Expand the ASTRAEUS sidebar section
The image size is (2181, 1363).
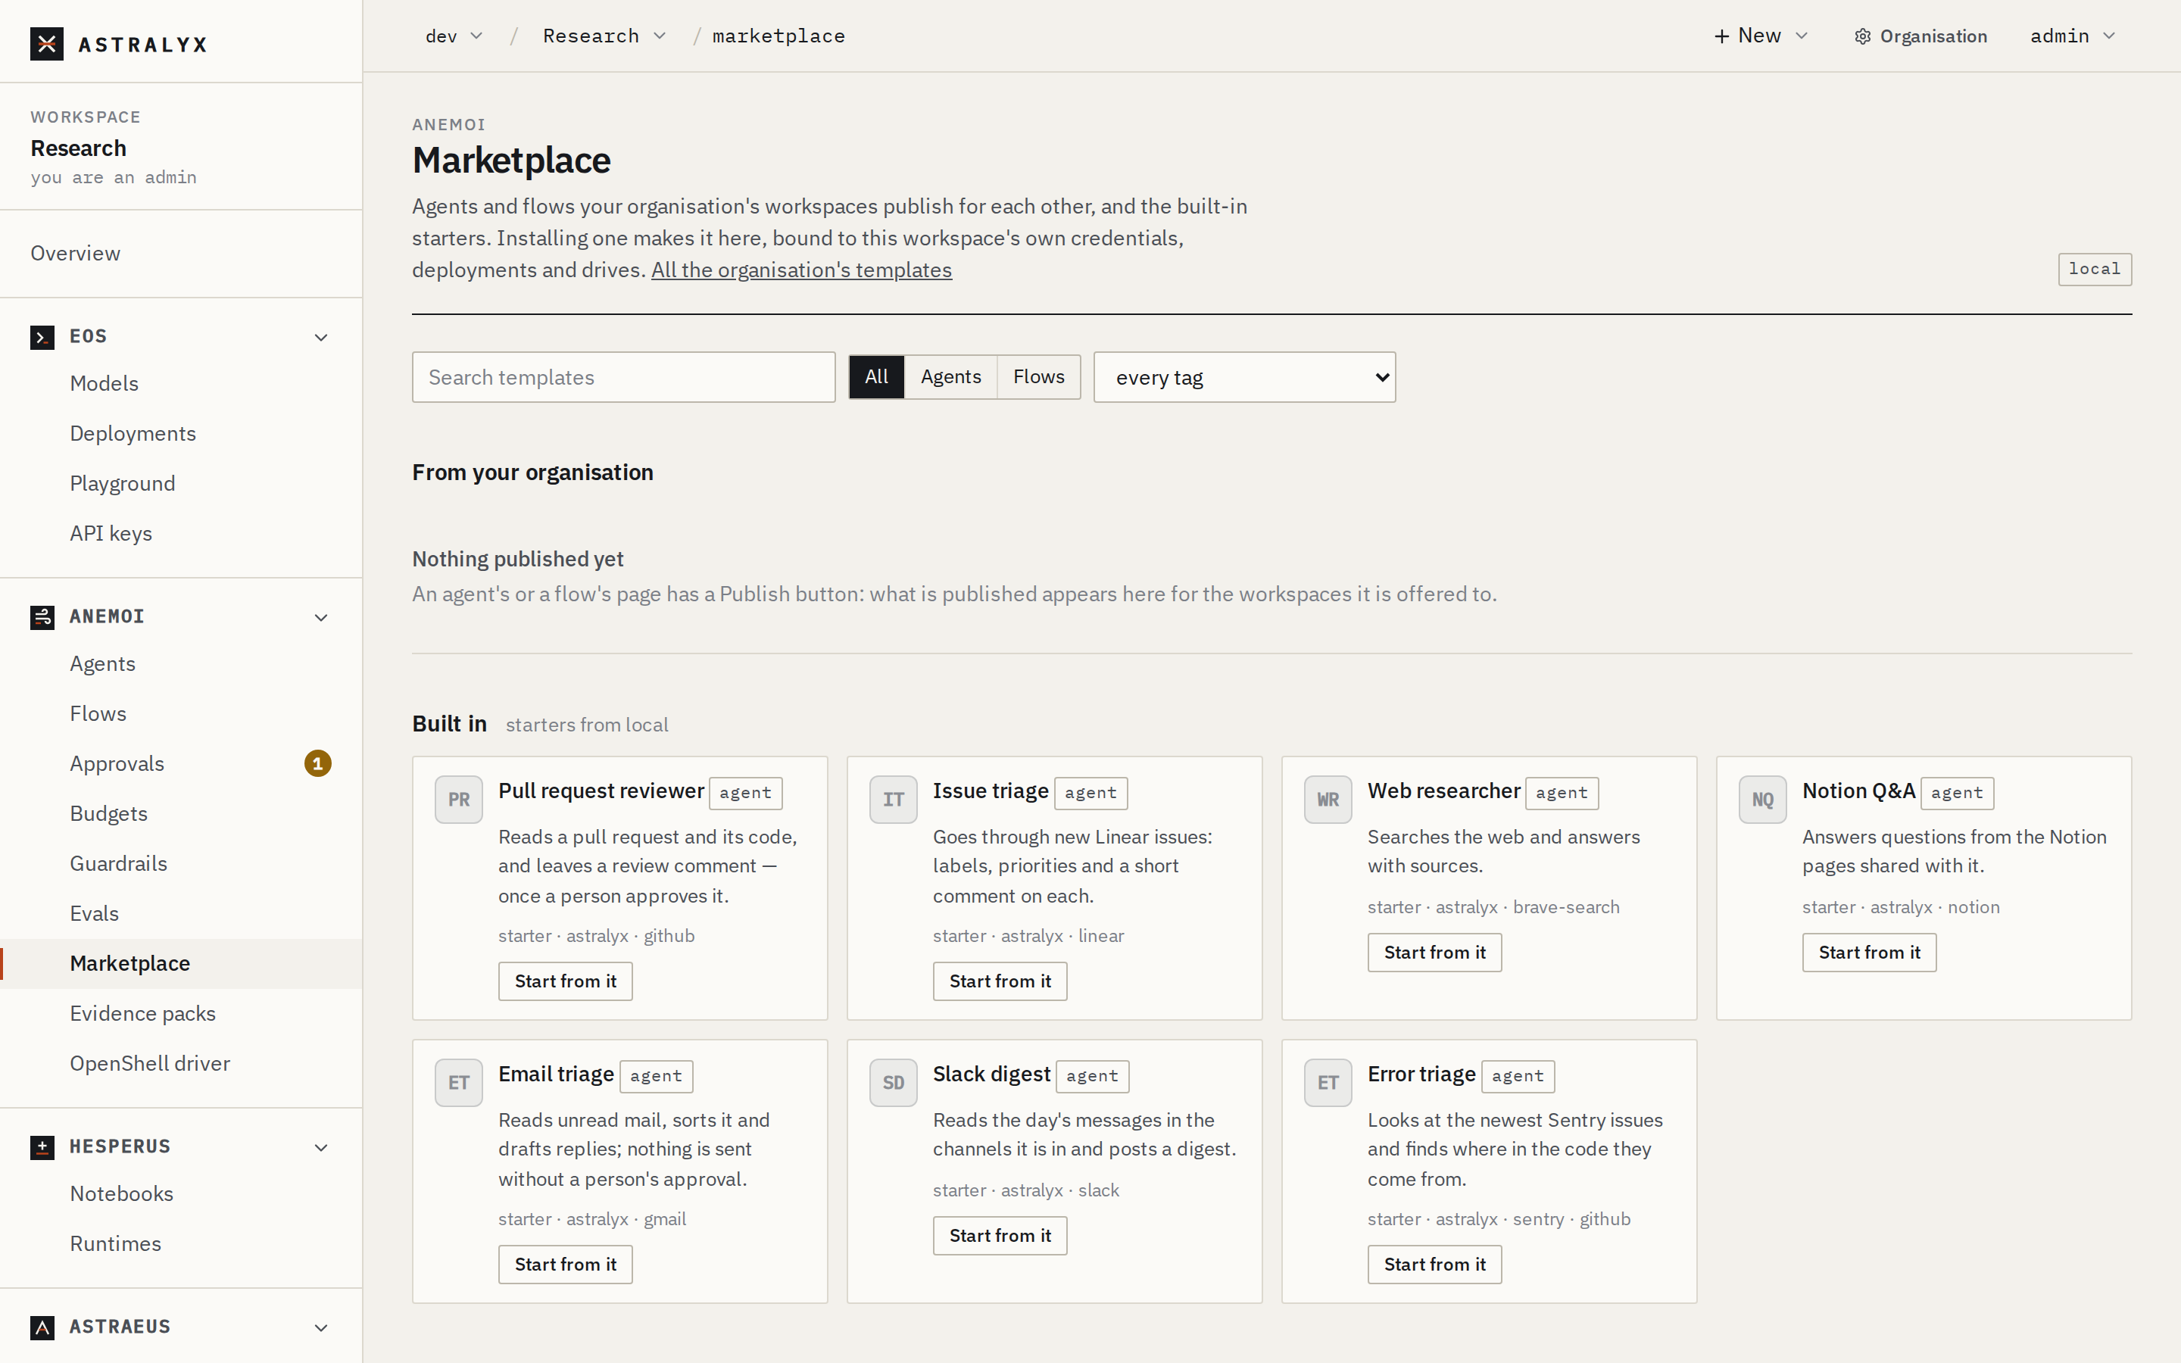[x=321, y=1328]
